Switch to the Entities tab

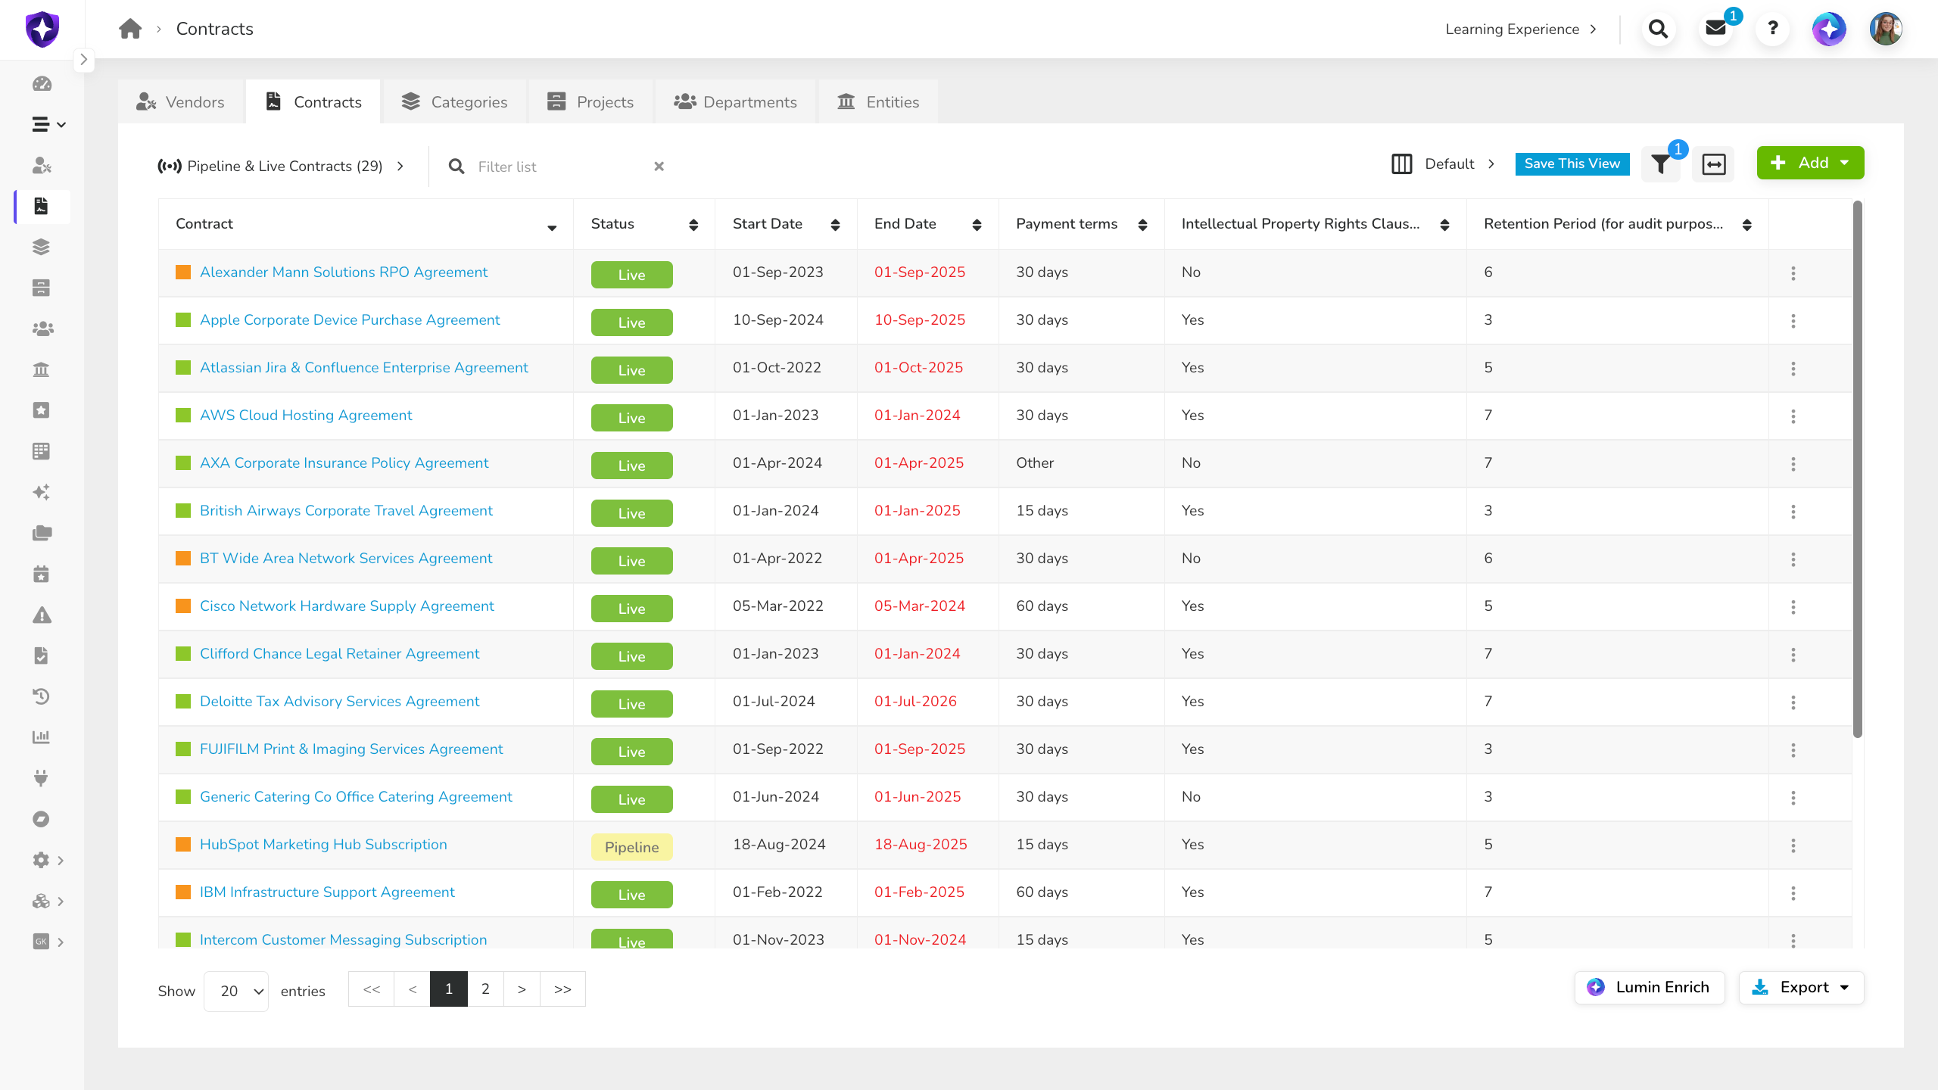878,101
